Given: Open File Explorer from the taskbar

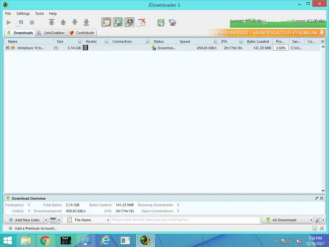Looking at the screenshot, I should [26, 241].
